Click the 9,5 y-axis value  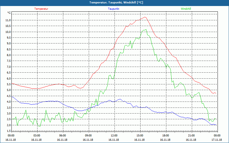click(x=9, y=38)
